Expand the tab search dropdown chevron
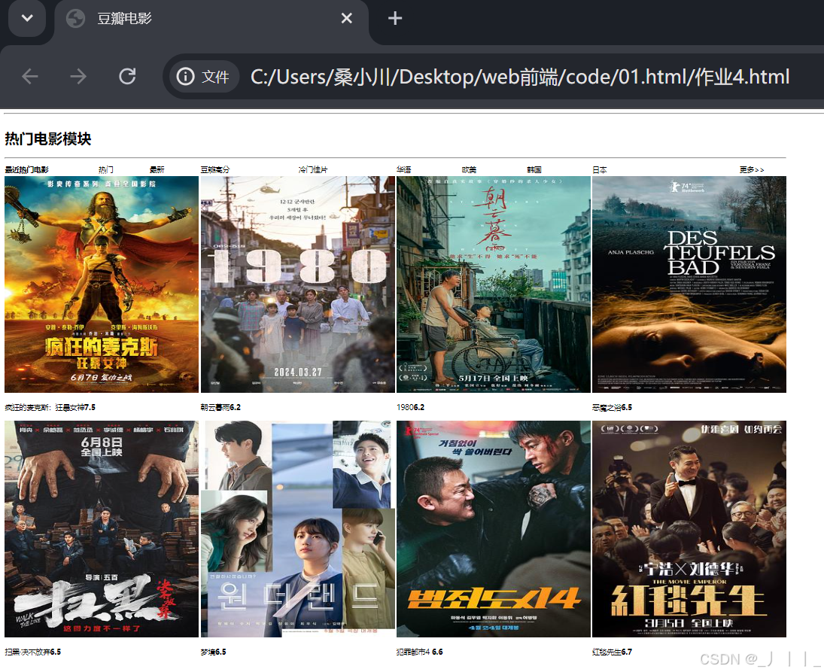 (x=27, y=18)
